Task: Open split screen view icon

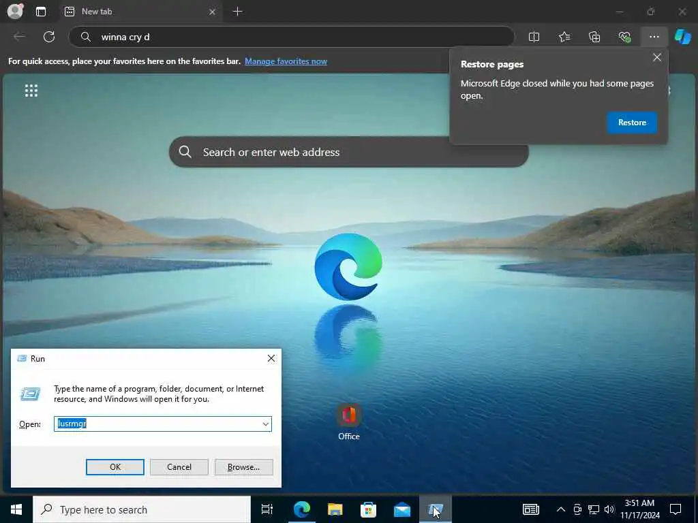Action: [x=534, y=37]
